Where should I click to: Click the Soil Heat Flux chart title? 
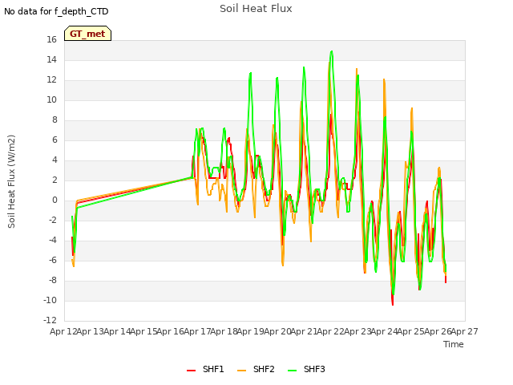(x=256, y=9)
